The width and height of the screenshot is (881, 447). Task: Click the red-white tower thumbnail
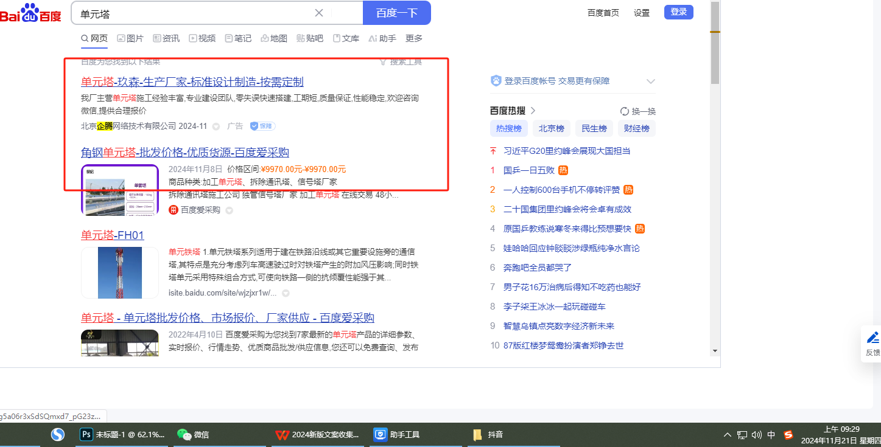120,272
